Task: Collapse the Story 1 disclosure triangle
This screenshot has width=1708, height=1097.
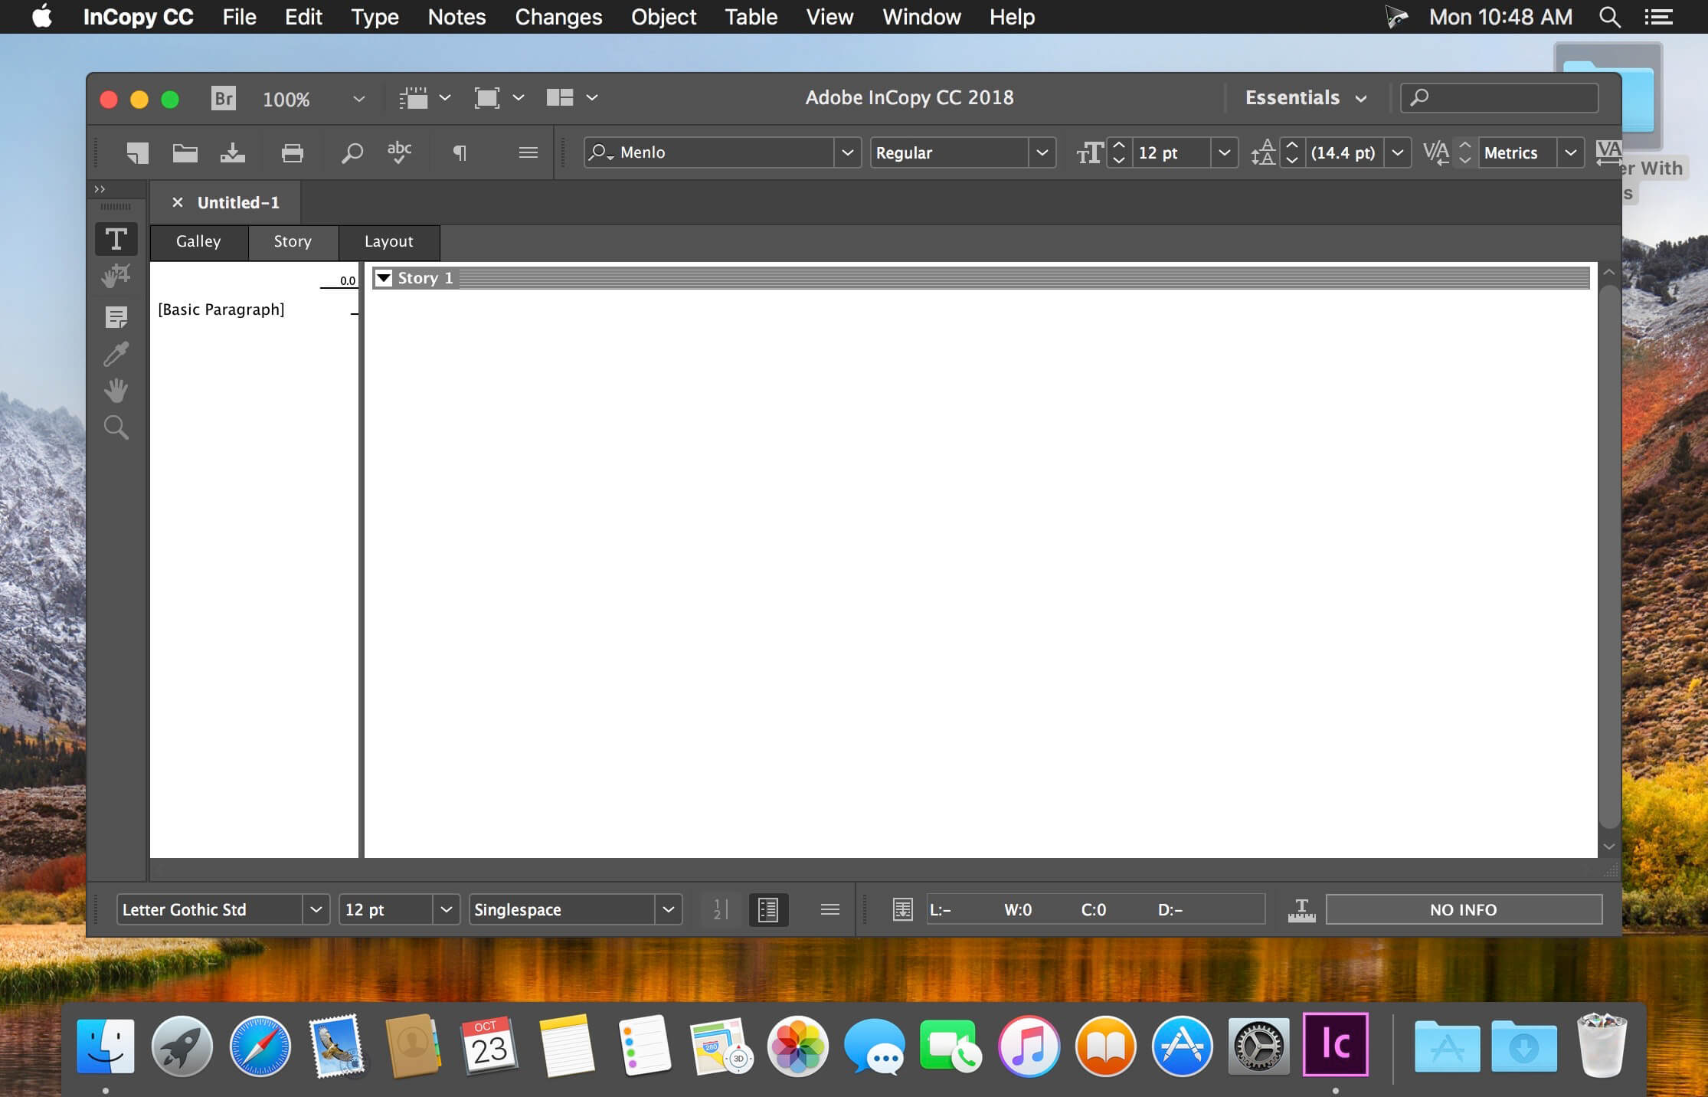Action: tap(384, 277)
